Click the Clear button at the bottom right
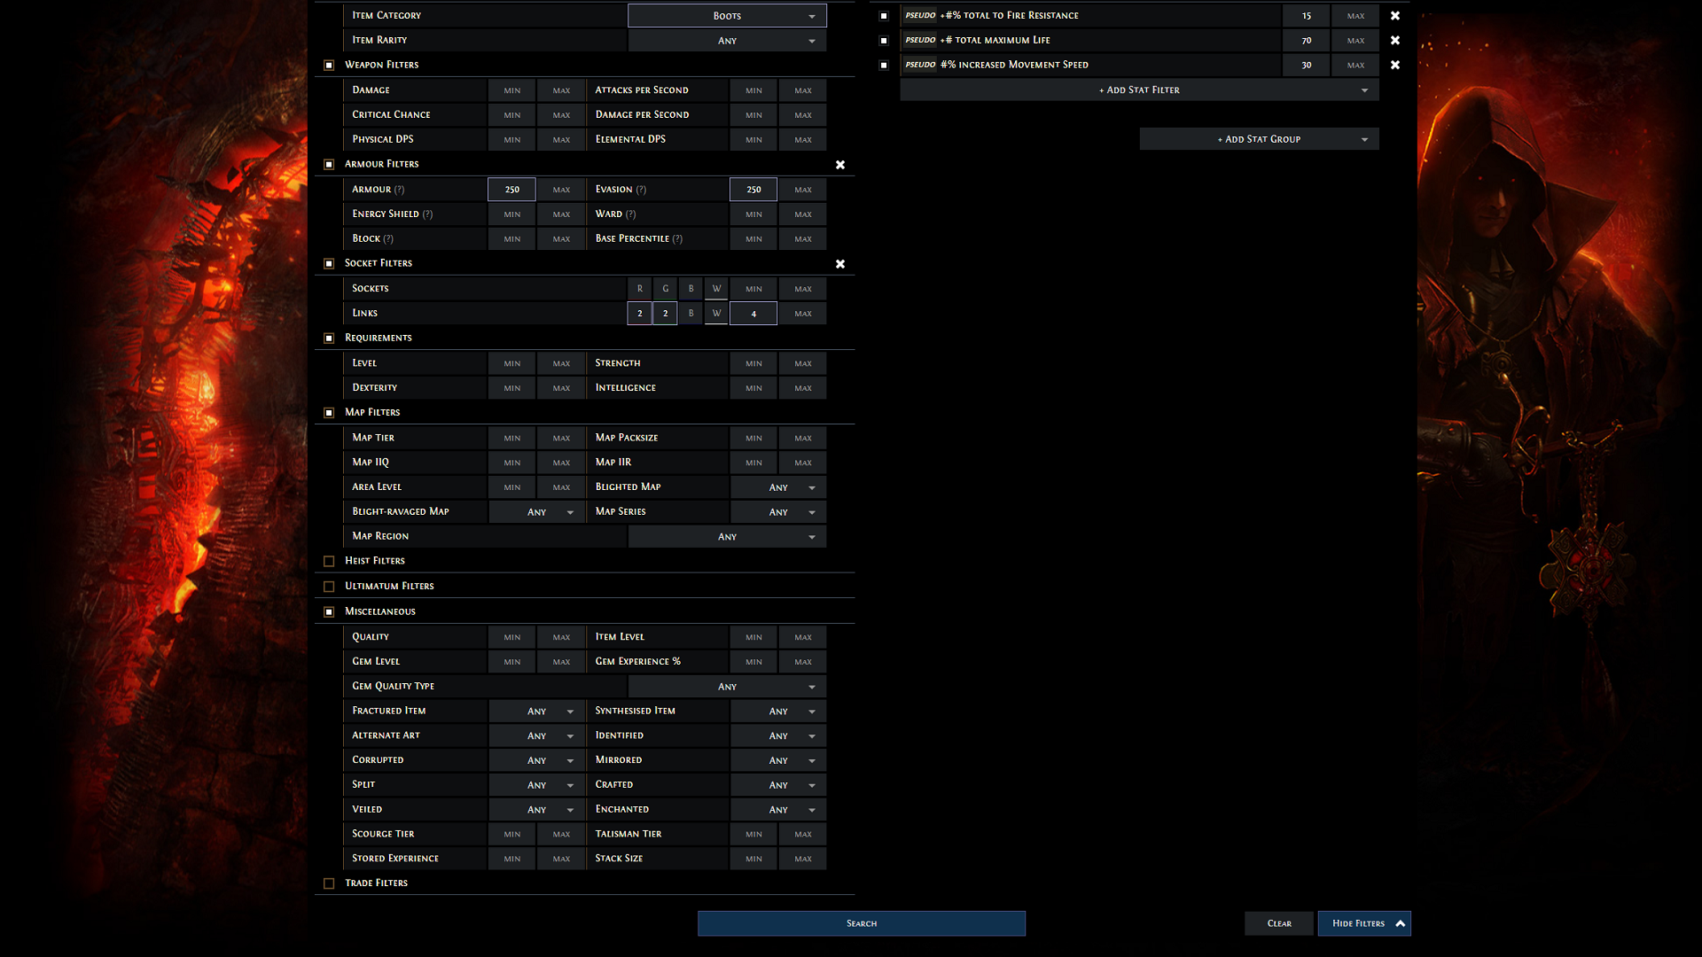The width and height of the screenshot is (1702, 957). click(1279, 923)
